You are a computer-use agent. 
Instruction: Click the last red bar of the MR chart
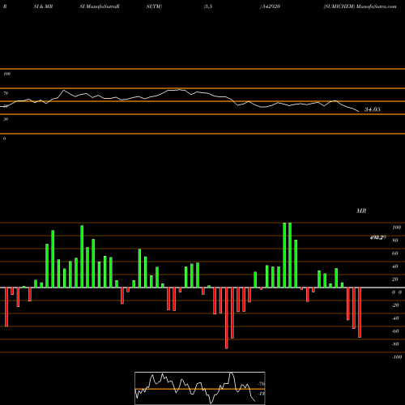(360, 313)
